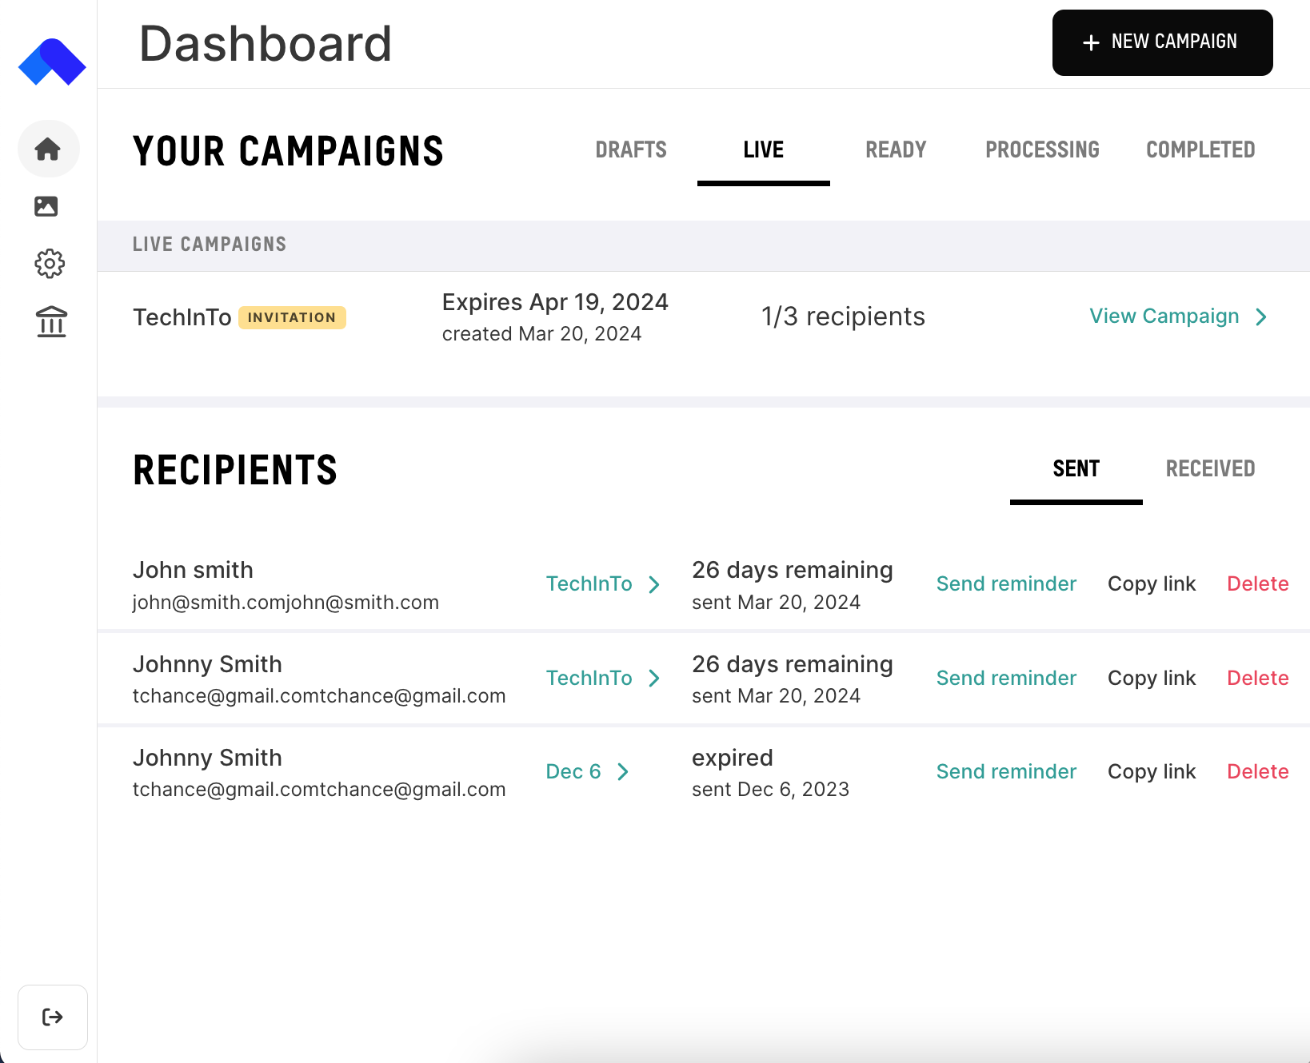Open the Home icon in sidebar

click(x=48, y=149)
